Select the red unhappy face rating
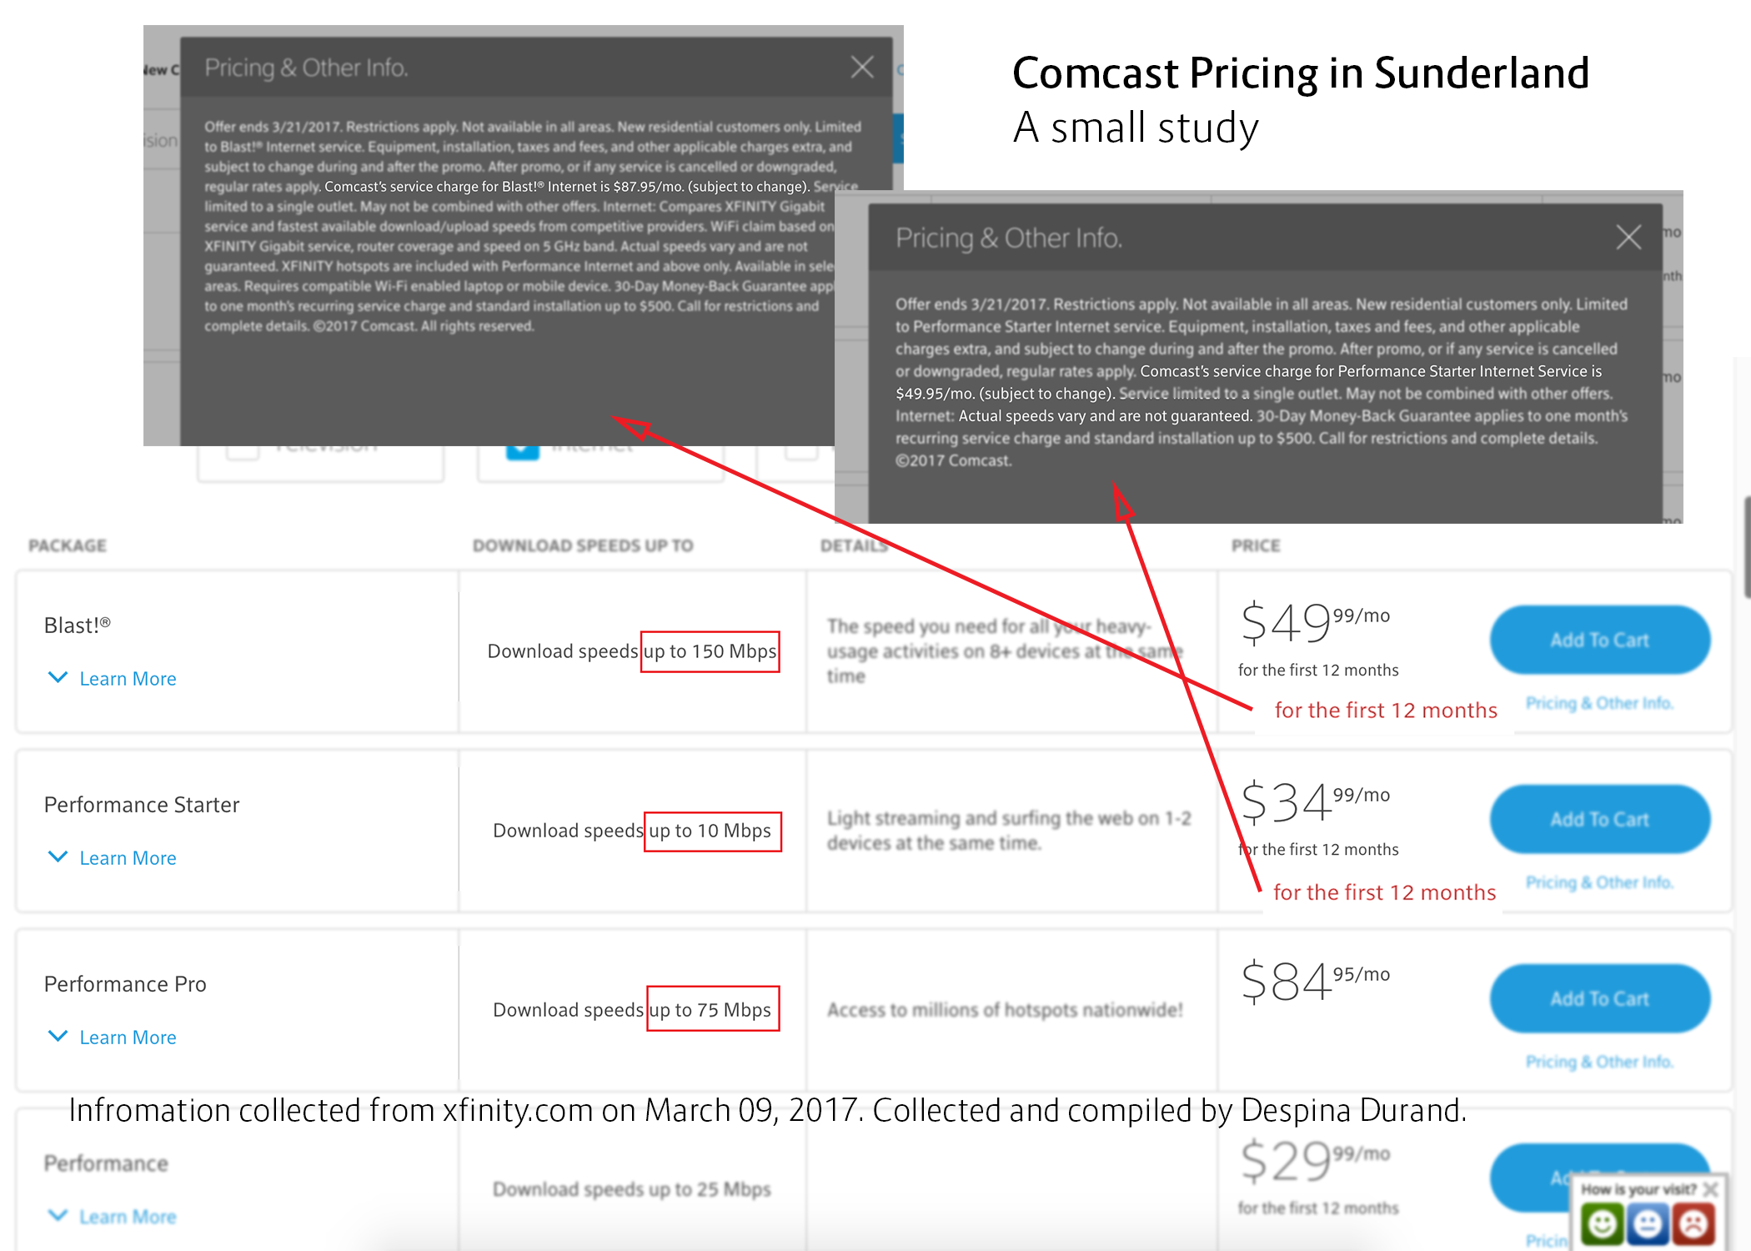The width and height of the screenshot is (1751, 1251). [x=1693, y=1224]
